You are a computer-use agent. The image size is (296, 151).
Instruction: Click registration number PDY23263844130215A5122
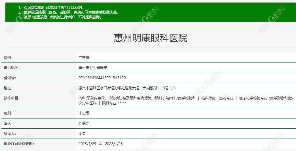[102, 78]
